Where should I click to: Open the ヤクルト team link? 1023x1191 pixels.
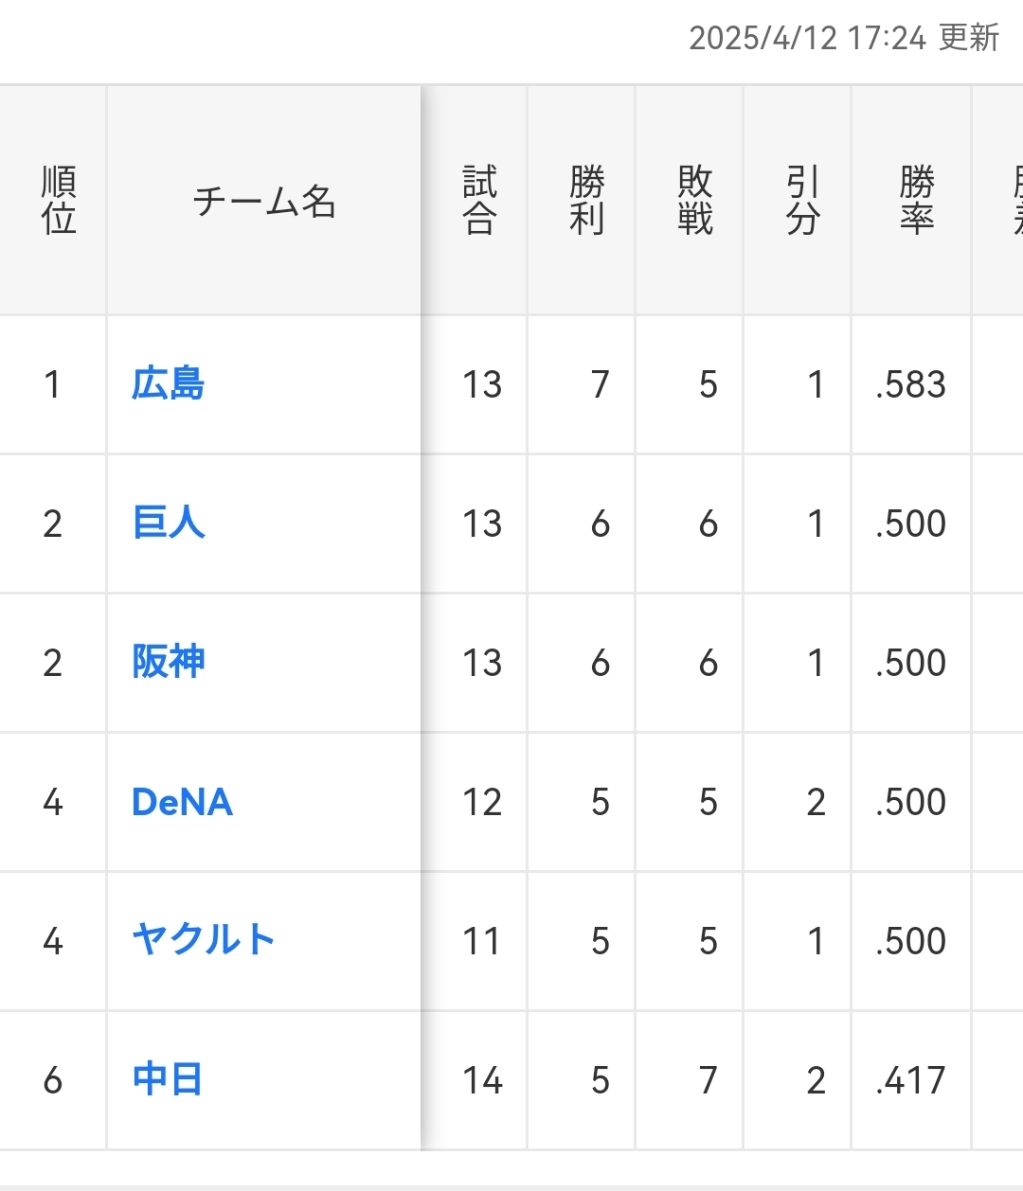[x=203, y=941]
